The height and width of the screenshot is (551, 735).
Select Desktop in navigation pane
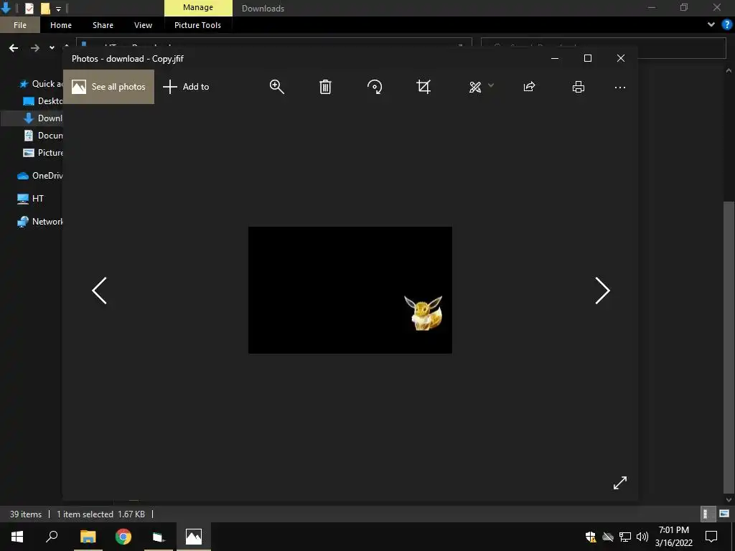(x=42, y=101)
